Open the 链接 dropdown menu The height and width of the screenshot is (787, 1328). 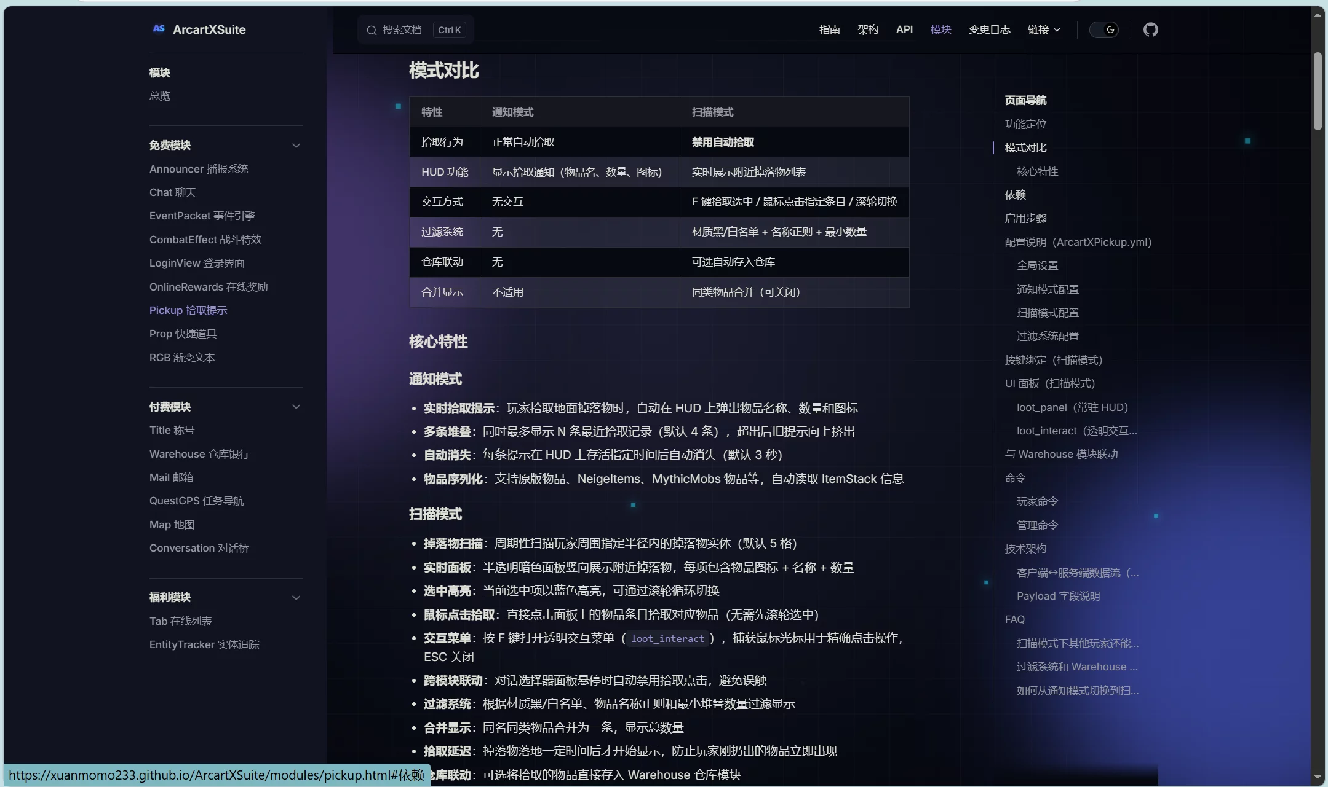pos(1044,29)
